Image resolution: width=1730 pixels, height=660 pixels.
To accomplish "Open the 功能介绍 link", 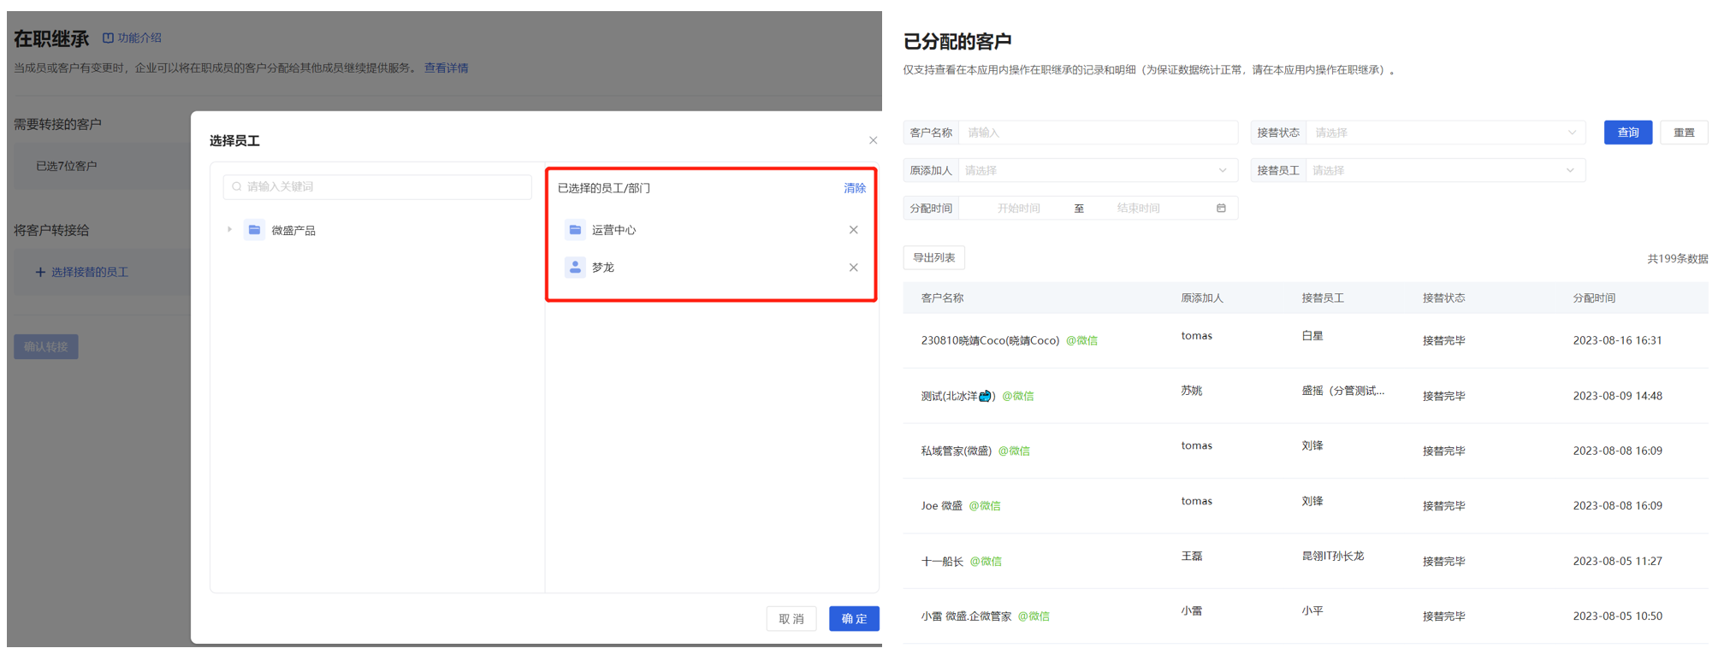I will coord(139,38).
